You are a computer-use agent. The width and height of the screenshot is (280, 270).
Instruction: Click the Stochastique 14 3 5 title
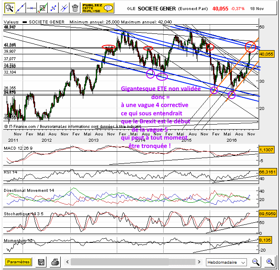(x=23, y=214)
